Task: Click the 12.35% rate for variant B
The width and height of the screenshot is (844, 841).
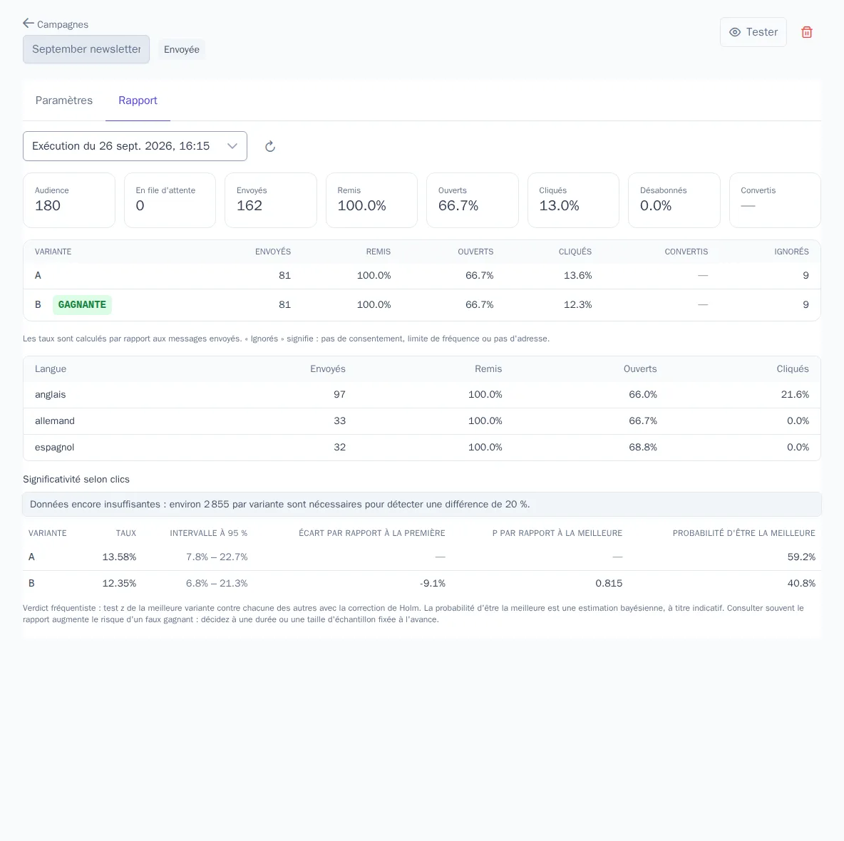Action: click(x=119, y=583)
